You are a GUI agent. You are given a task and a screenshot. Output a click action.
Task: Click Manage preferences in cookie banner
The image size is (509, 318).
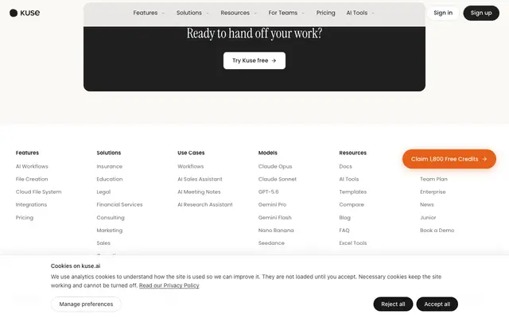[86, 304]
